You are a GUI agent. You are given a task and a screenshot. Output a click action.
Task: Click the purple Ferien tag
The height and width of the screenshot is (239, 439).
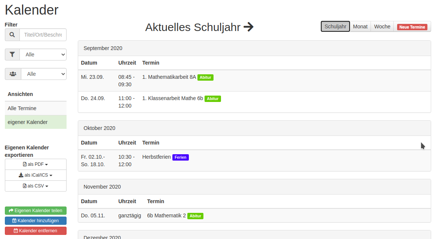pos(181,157)
